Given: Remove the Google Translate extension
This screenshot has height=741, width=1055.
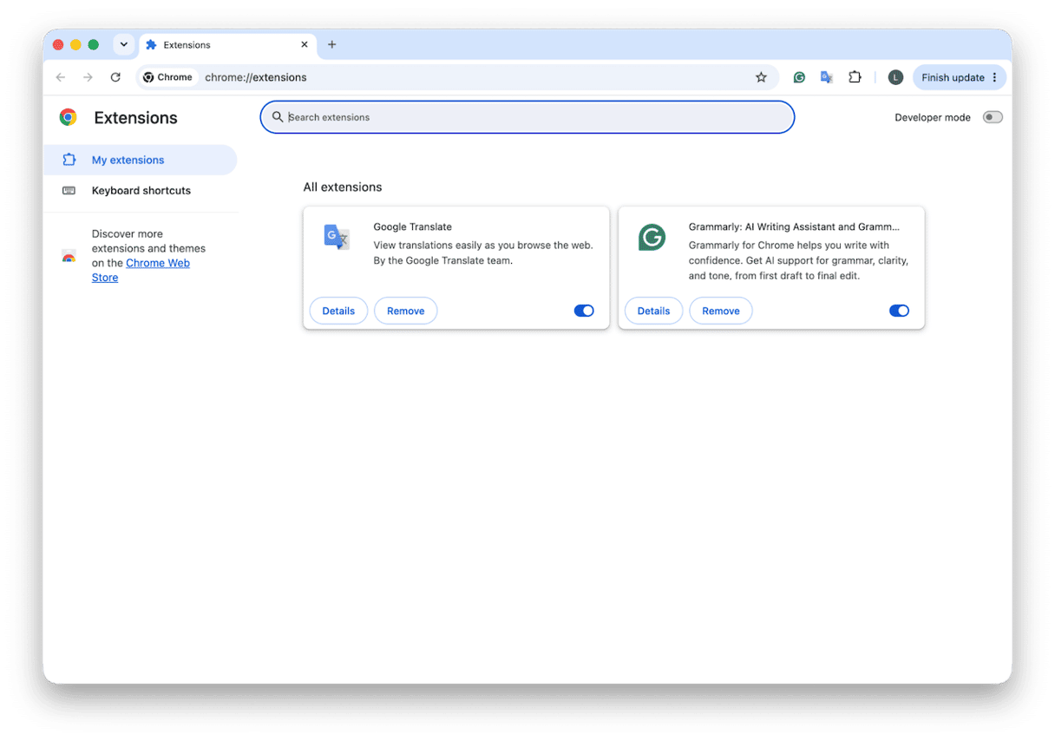Looking at the screenshot, I should pyautogui.click(x=405, y=311).
